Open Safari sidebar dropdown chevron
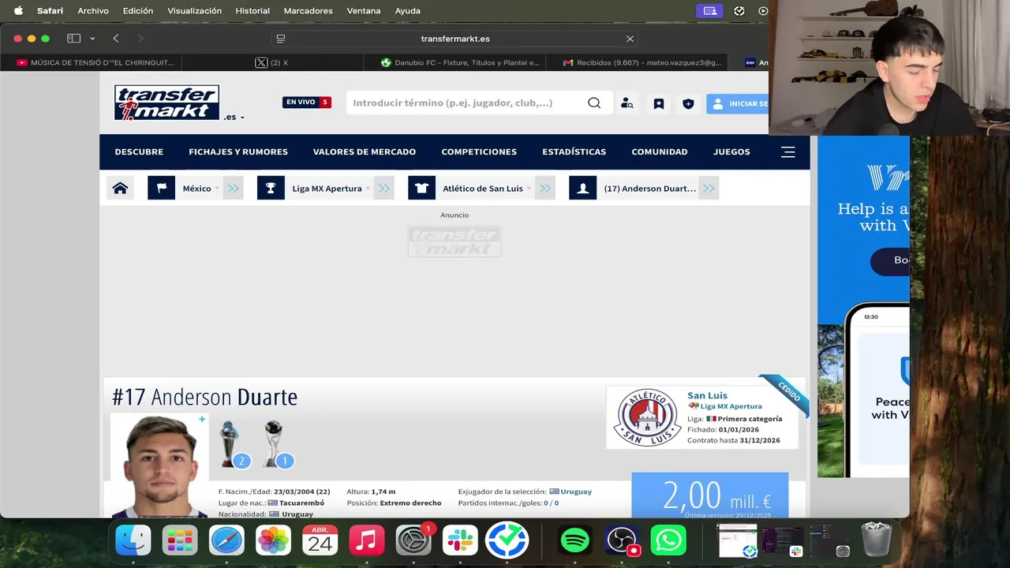1010x568 pixels. 92,39
